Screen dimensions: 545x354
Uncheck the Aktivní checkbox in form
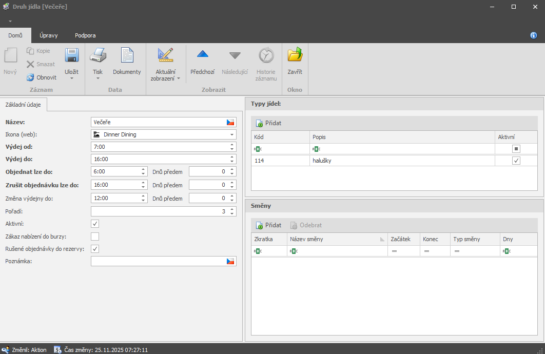click(95, 224)
